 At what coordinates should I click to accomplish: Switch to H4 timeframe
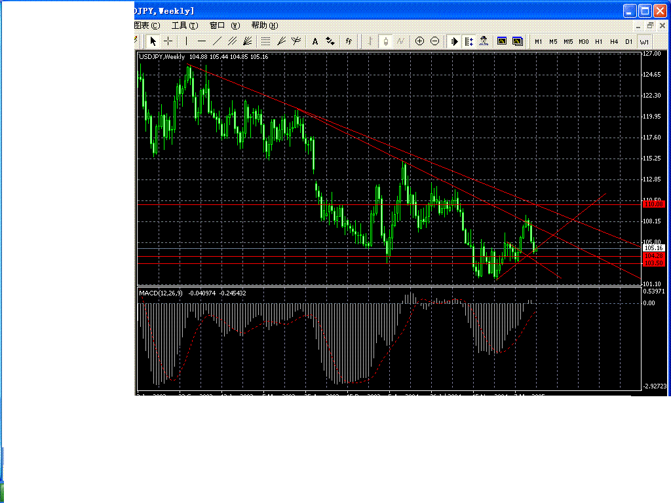pos(614,42)
